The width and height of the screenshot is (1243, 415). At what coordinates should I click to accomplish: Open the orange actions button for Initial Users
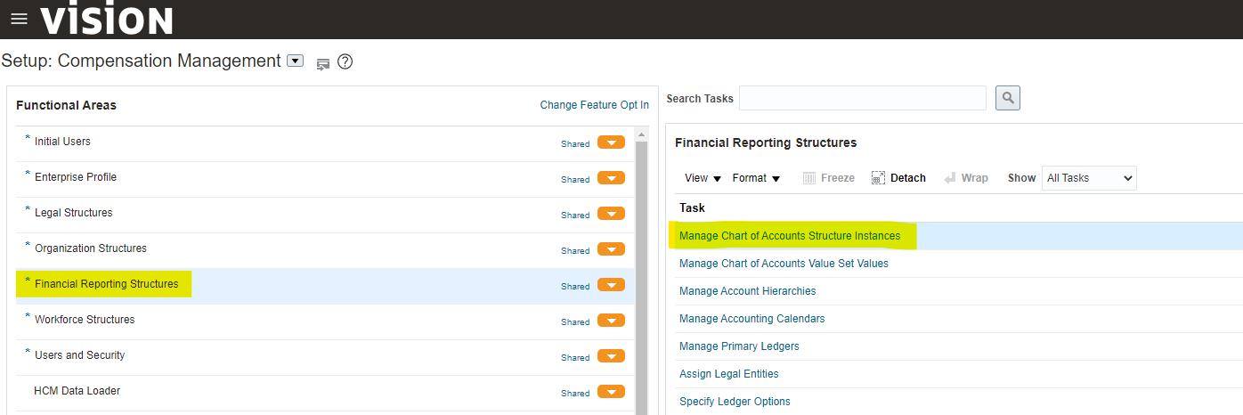(611, 142)
